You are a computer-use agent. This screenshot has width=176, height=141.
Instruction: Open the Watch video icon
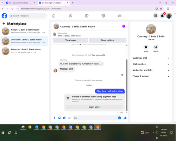[87, 16]
